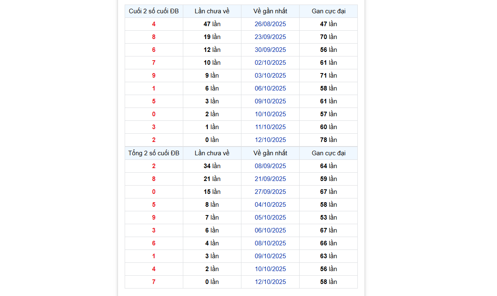Select the '19 lần' Lần chưa về cell

[x=212, y=37]
